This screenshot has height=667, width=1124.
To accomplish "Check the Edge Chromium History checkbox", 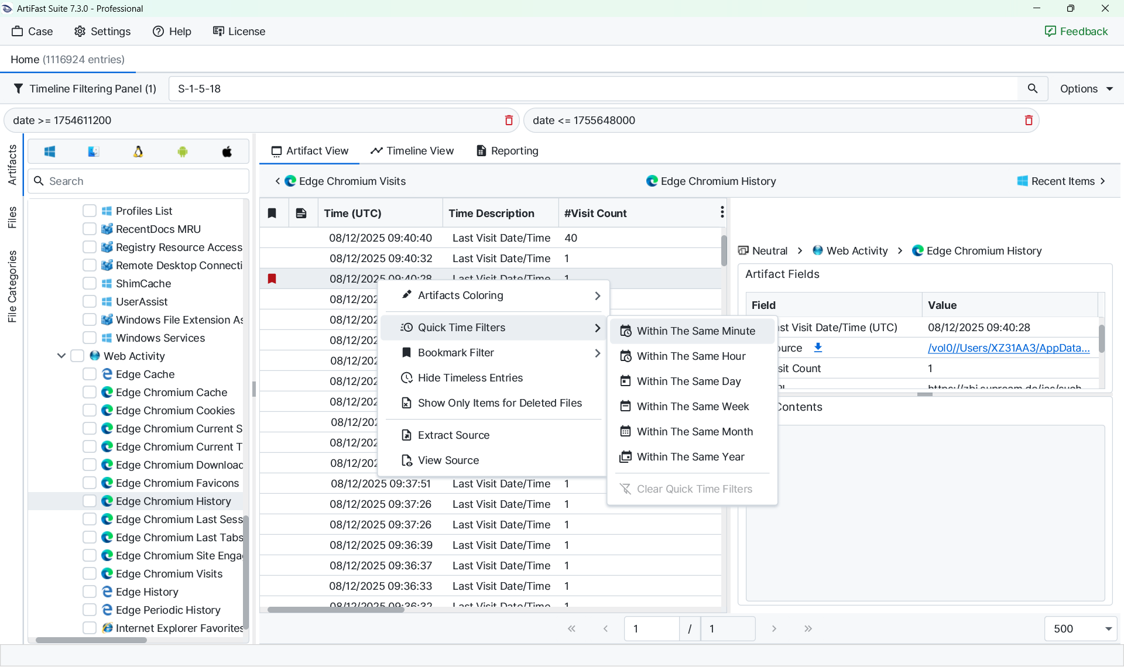I will (x=90, y=501).
